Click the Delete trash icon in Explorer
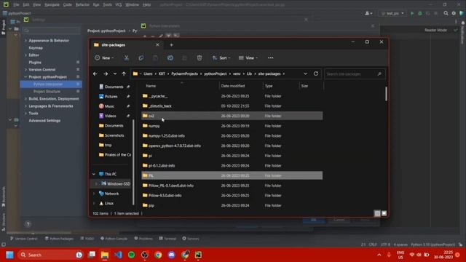 pyautogui.click(x=199, y=58)
